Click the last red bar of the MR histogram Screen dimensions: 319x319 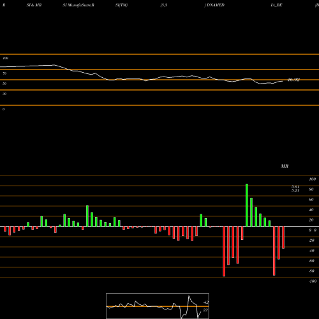click(x=283, y=237)
